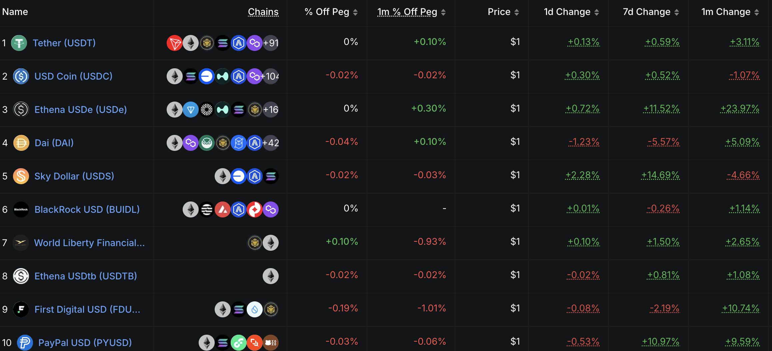Screen dimensions: 772x351
Task: Click the Chains column header
Action: click(263, 12)
